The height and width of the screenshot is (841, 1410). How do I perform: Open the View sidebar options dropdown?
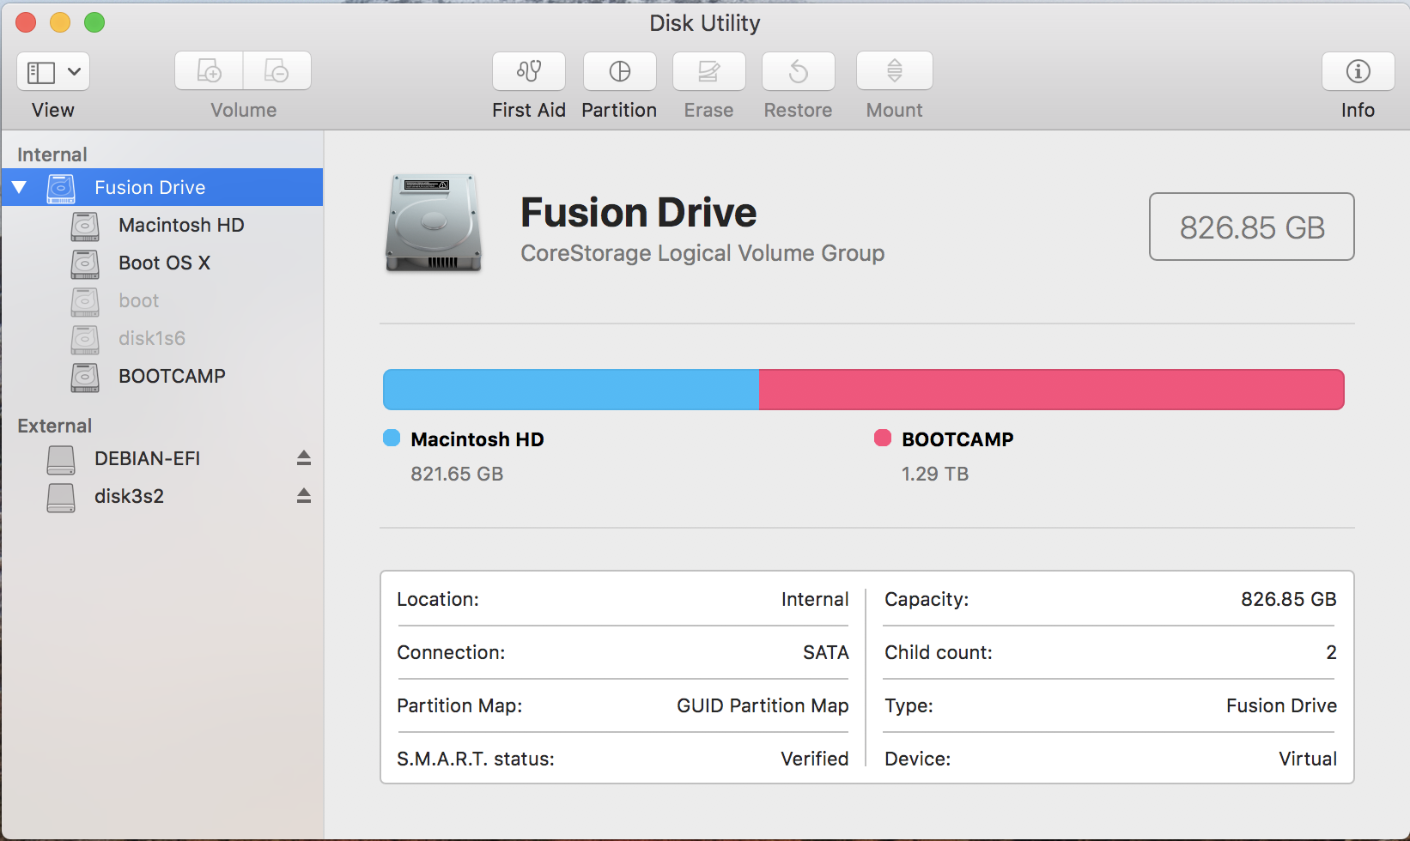pos(53,71)
